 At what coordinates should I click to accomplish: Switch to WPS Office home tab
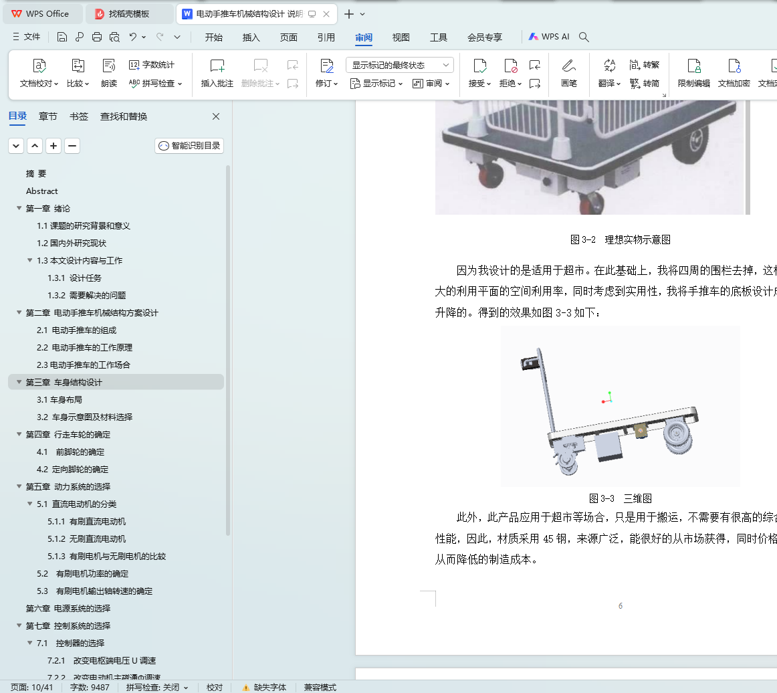(x=42, y=14)
